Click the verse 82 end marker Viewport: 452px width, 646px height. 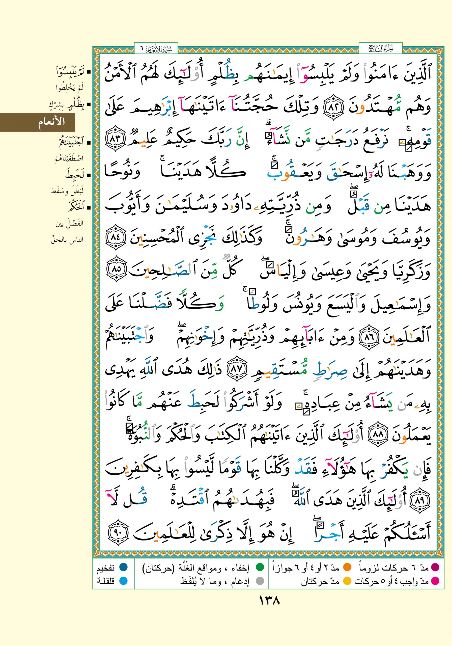[334, 108]
